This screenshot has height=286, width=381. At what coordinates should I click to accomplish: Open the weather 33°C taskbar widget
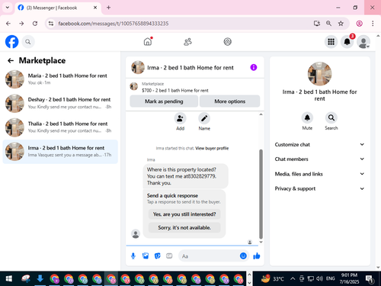pos(273,278)
